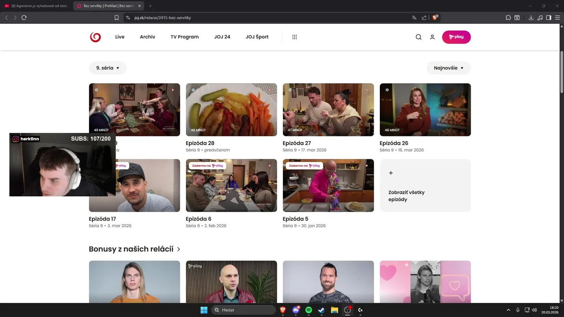Open the Windows Start button
564x317 pixels.
click(204, 310)
